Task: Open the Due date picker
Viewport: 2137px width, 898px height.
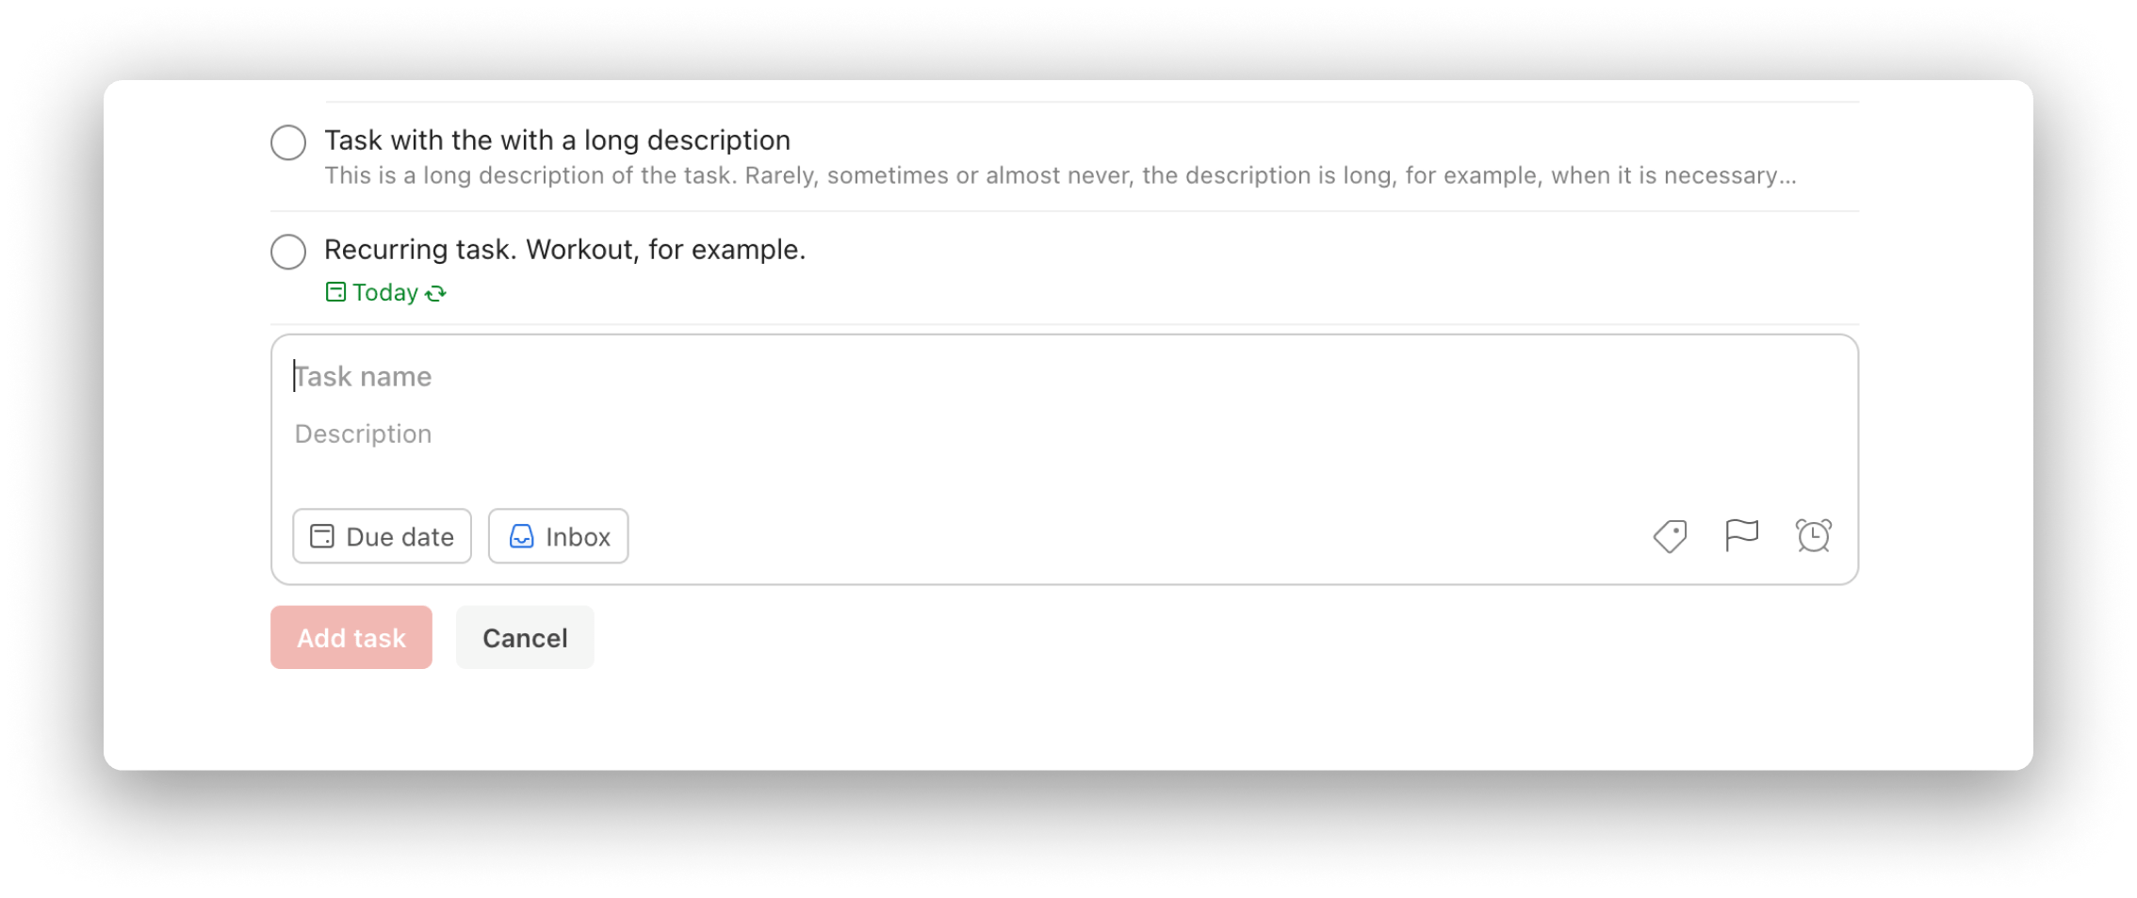Action: (x=382, y=536)
